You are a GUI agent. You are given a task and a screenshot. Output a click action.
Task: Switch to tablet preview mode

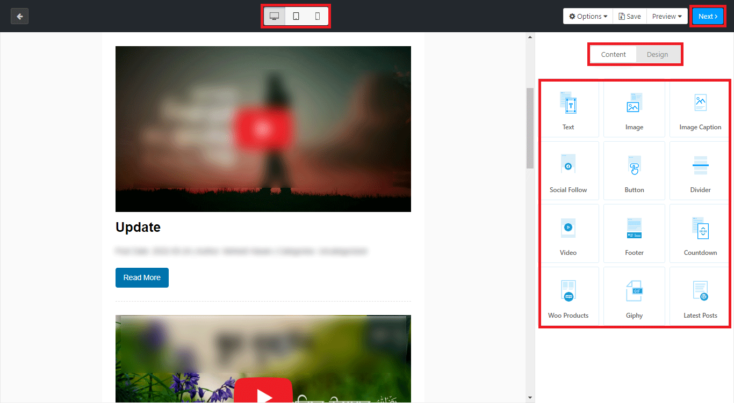point(296,16)
